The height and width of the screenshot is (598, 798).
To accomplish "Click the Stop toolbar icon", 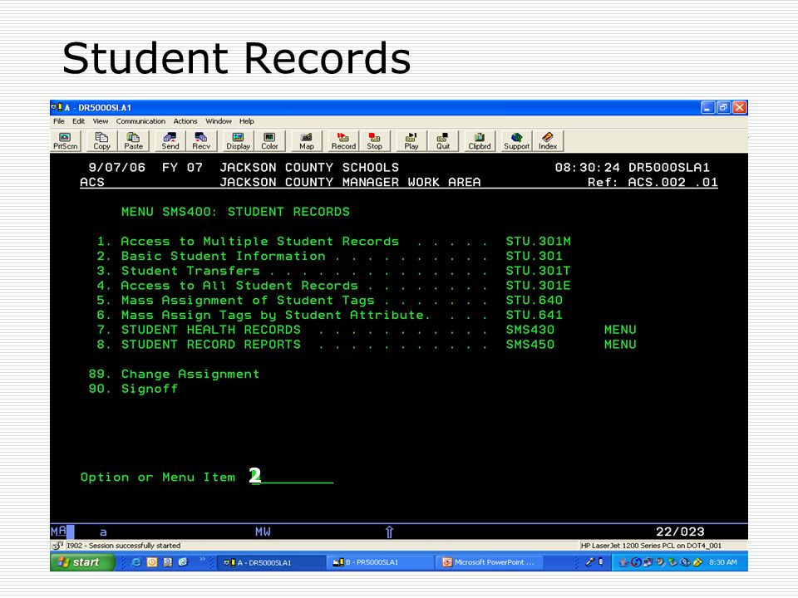I will (x=375, y=141).
